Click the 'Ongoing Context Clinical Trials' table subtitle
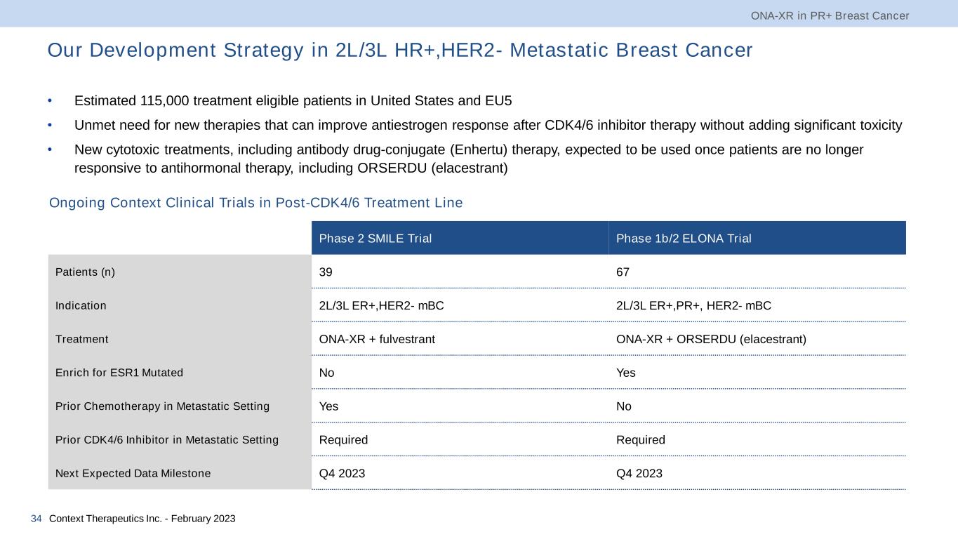The height and width of the screenshot is (539, 958). 255,203
